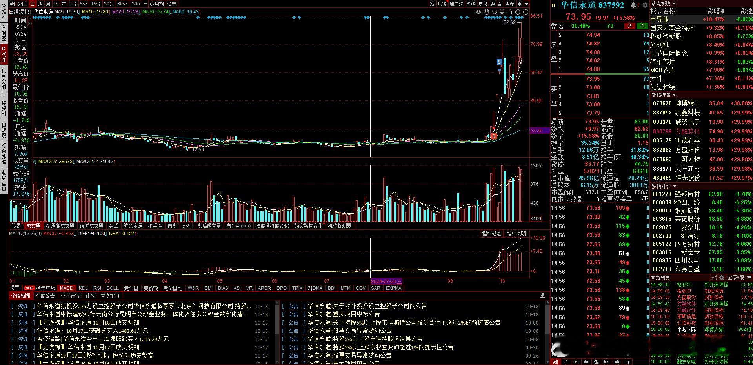Toggle the padlock icon above the chart
The width and height of the screenshot is (753, 365).
(x=510, y=12)
